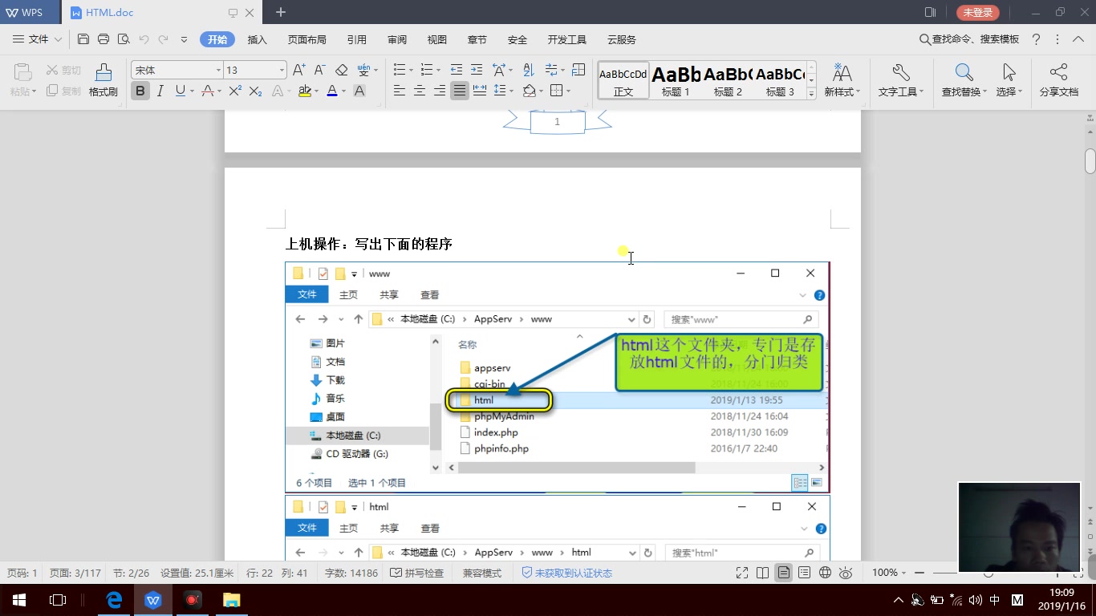Click the phonetic guide (wén) icon

coord(363,70)
